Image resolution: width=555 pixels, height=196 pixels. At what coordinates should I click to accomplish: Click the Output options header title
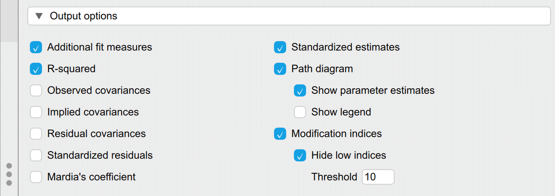click(x=83, y=17)
